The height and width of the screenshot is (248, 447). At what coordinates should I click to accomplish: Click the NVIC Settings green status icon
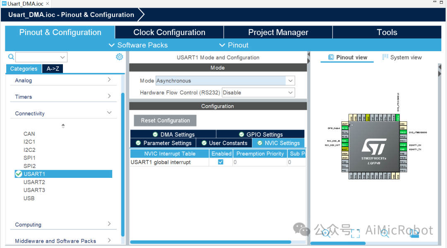[260, 143]
